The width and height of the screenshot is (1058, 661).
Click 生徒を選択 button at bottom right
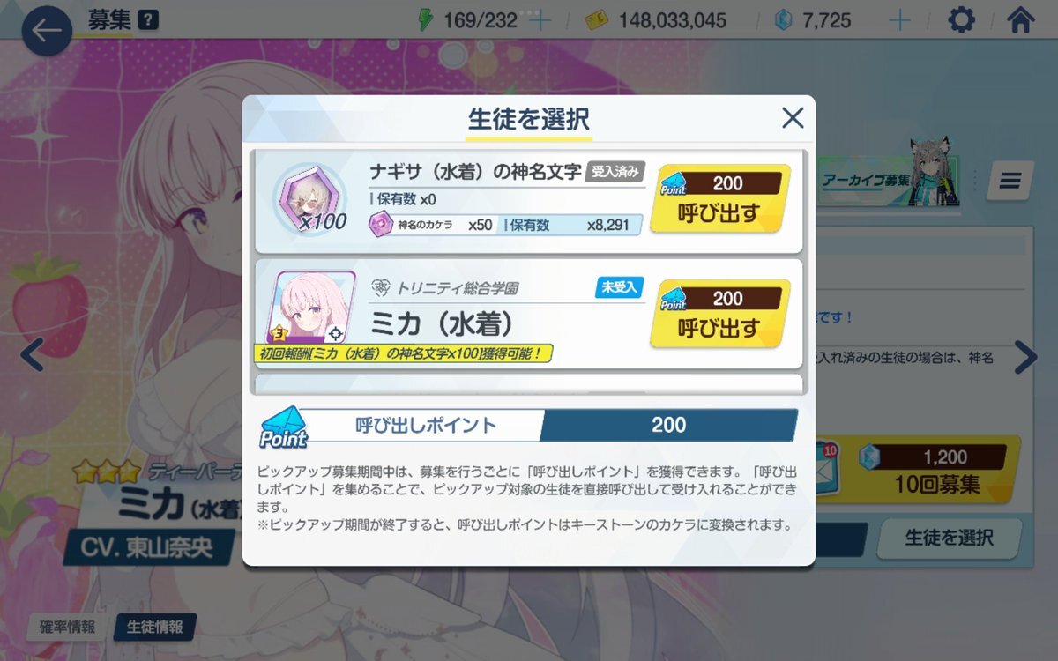tap(950, 538)
